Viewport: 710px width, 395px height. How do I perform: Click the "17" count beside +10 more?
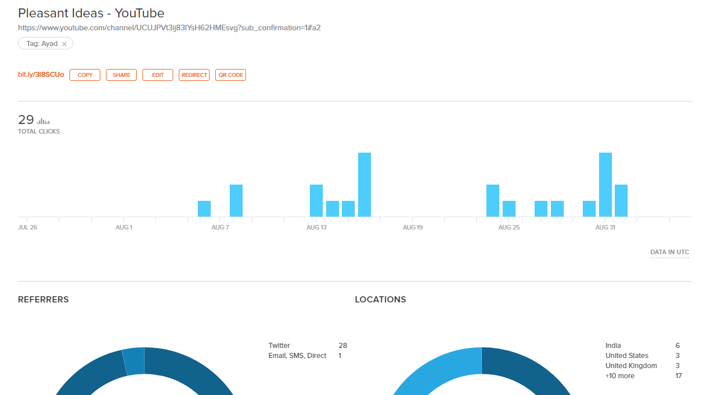(x=679, y=376)
